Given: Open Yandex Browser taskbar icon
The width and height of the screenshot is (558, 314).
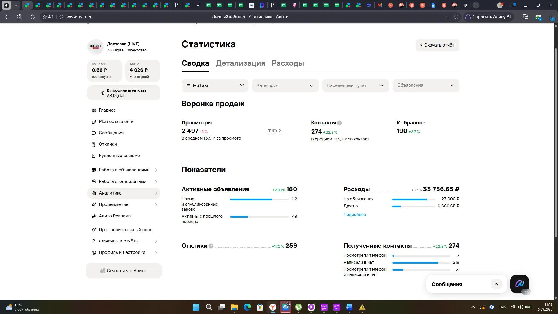Looking at the screenshot, I should [273, 307].
